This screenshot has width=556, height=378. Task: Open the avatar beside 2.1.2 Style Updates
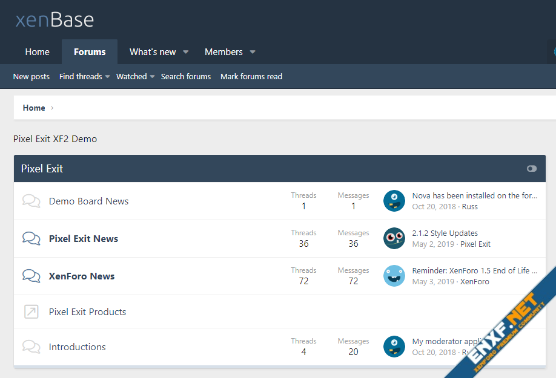394,238
